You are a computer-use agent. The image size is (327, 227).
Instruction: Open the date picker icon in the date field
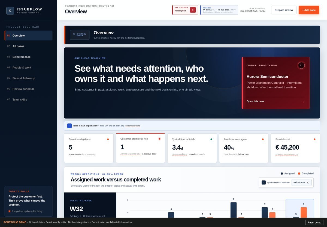tap(308, 183)
